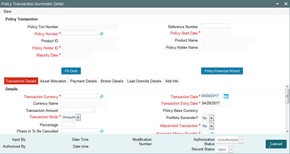Click the Modification Number label
The width and height of the screenshot is (290, 154).
142,142
